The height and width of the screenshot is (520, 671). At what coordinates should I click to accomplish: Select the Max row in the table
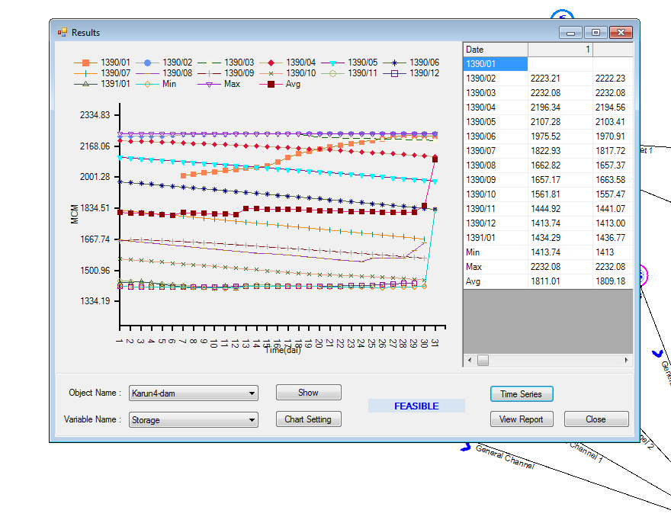pos(495,267)
